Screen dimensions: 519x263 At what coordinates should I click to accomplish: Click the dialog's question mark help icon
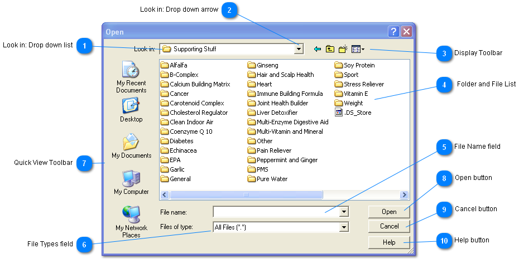[x=393, y=32]
